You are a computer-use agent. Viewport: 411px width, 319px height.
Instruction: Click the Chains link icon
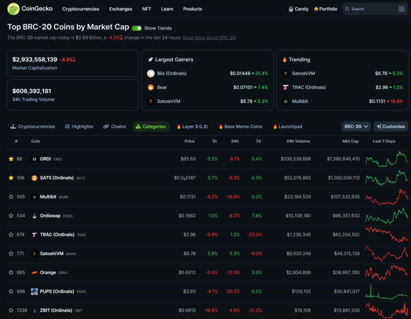(x=106, y=126)
